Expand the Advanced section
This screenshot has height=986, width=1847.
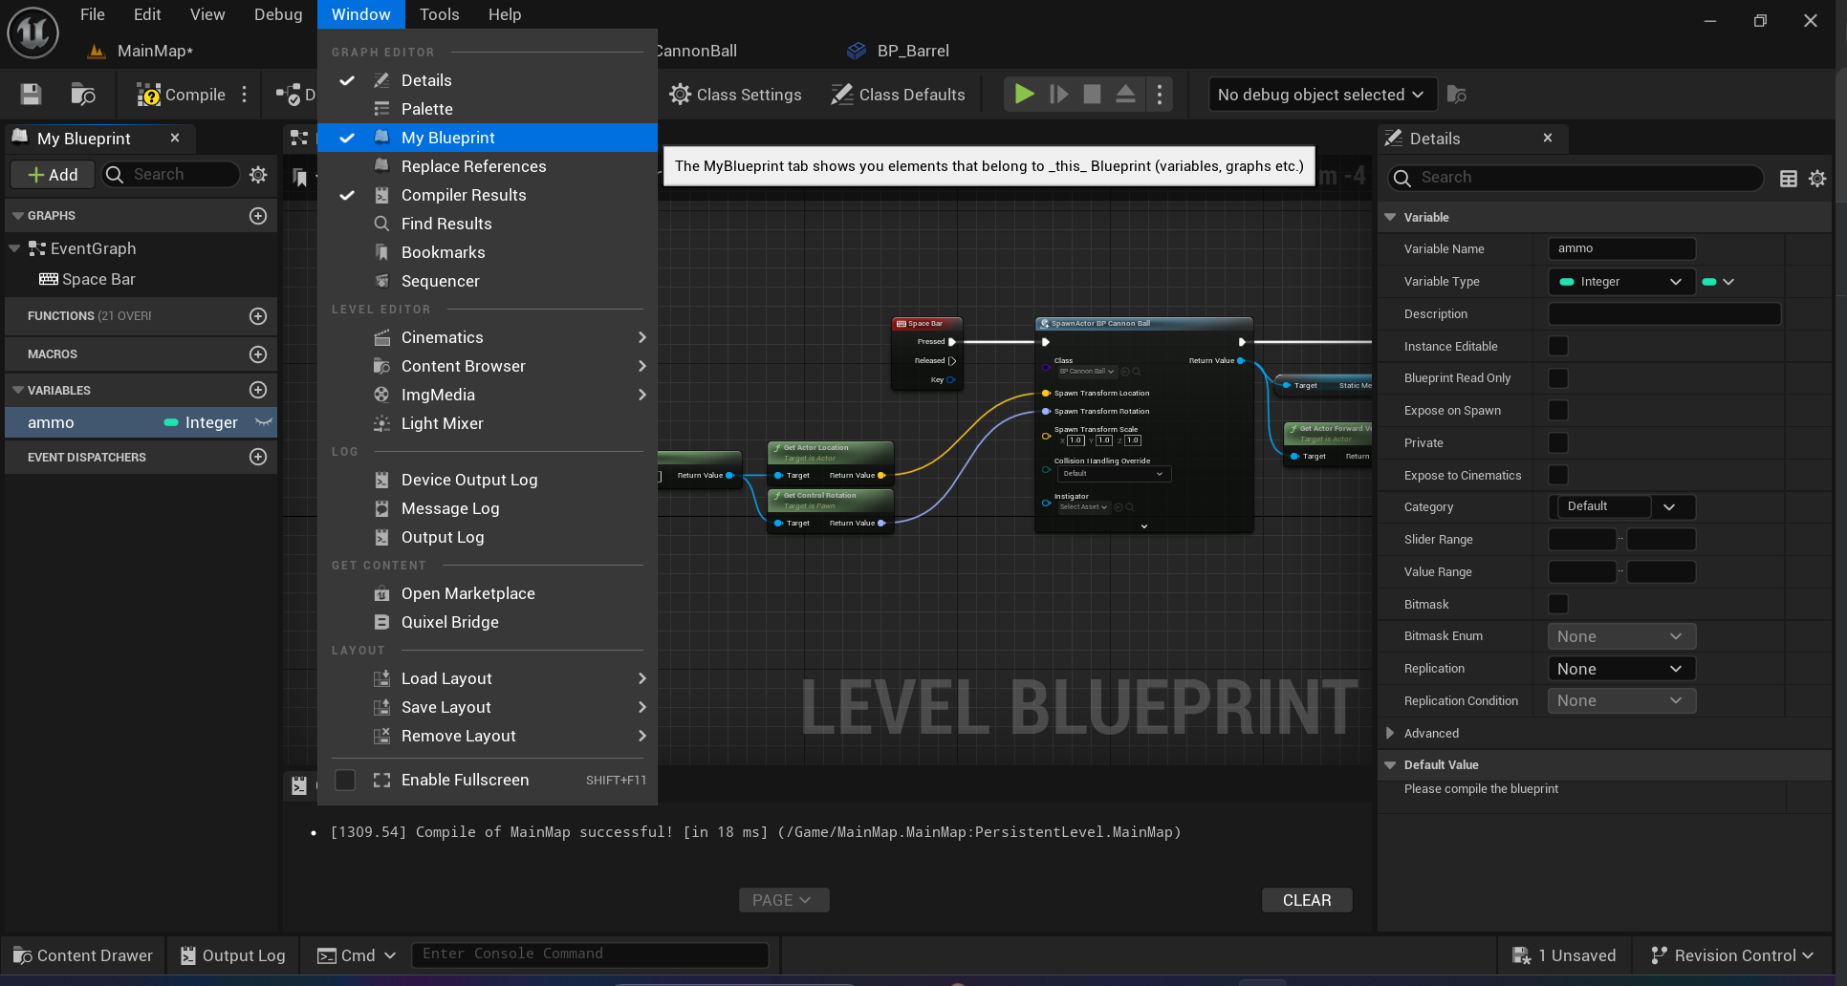tap(1391, 734)
